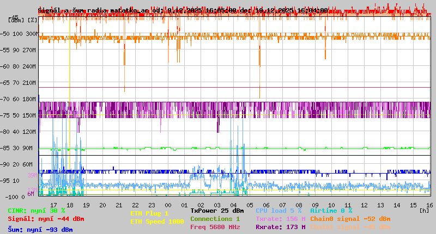Screen dimensions: 436x234
Task: Click hour label '00' on time axis
Action: 168,205
